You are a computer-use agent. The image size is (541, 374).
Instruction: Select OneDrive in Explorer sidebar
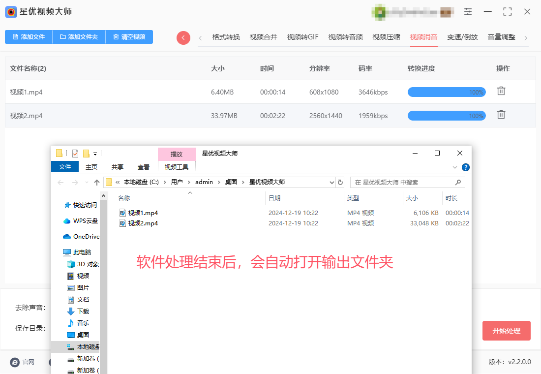(81, 237)
